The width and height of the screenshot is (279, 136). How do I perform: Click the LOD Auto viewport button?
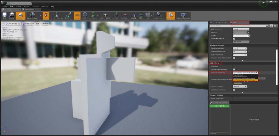tap(45, 24)
